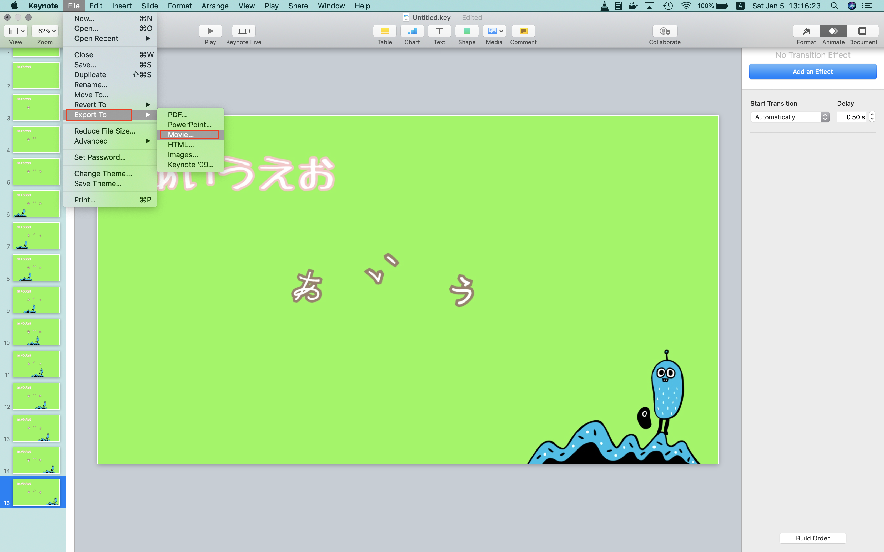Open the Slide menu
This screenshot has height=552, width=884.
pyautogui.click(x=149, y=6)
